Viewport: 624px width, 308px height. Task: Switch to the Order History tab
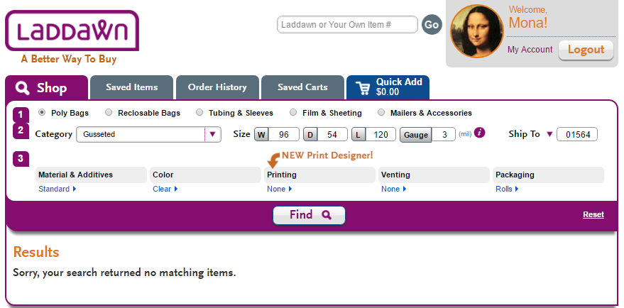217,87
